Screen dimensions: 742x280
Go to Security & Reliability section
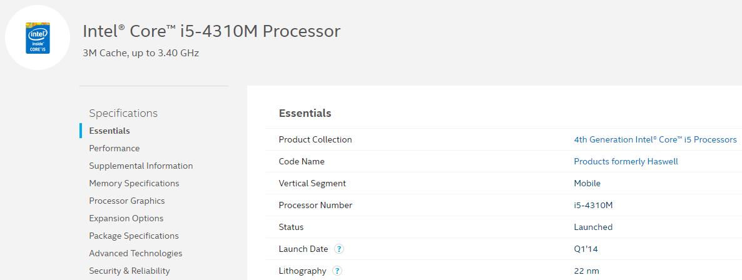click(130, 271)
